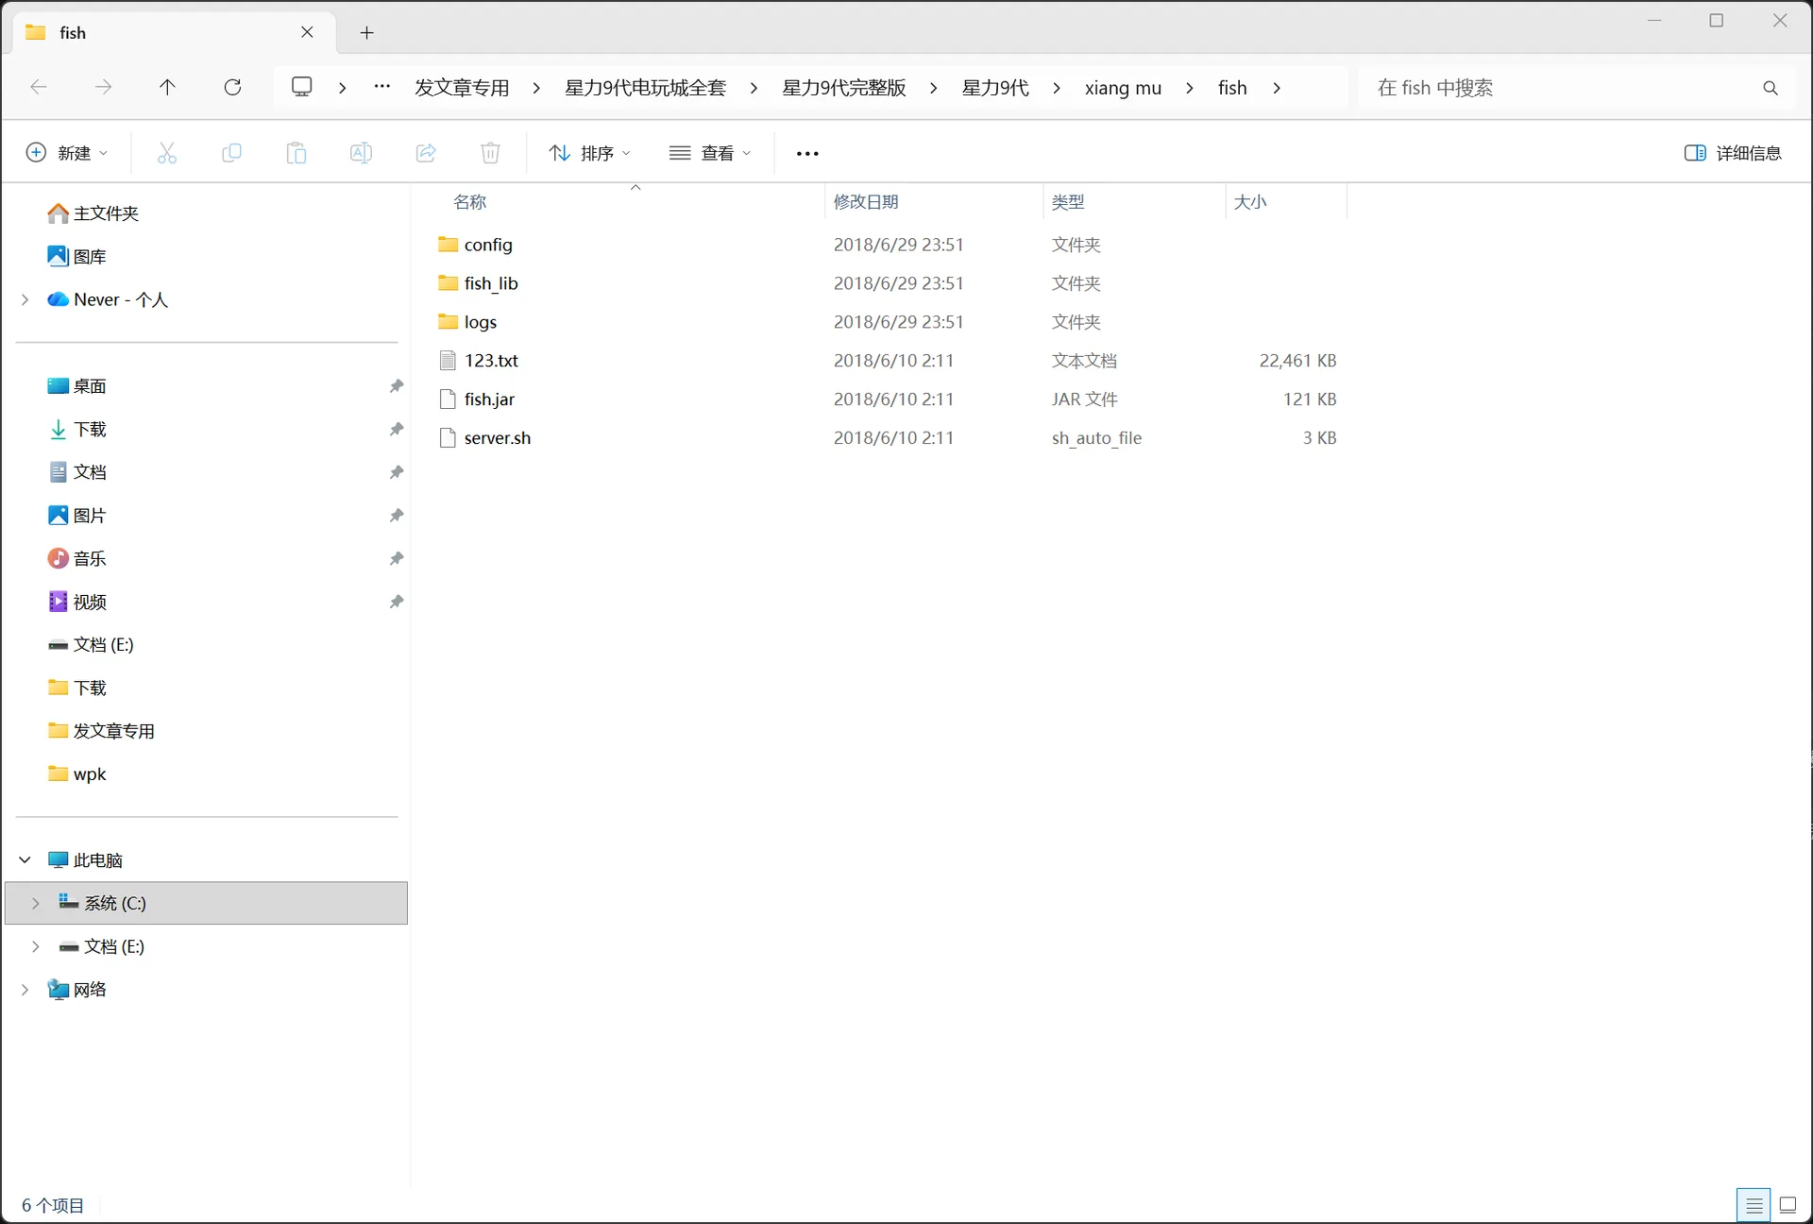This screenshot has height=1224, width=1813.
Task: Click the Rename icon in toolbar
Action: [x=361, y=153]
